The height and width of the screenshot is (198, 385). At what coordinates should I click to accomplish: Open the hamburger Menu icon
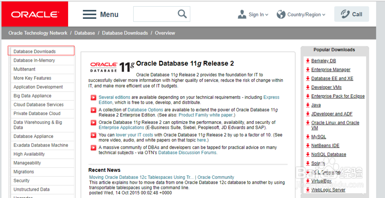(x=89, y=15)
